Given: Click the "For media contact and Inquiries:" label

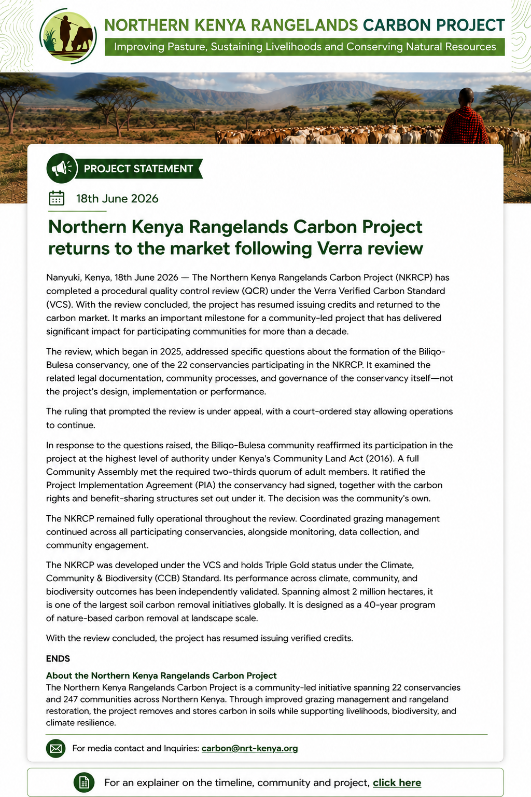Looking at the screenshot, I should (136, 748).
